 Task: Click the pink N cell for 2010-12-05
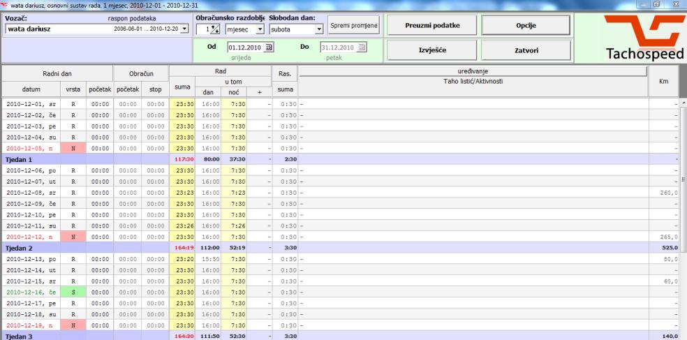tap(73, 148)
